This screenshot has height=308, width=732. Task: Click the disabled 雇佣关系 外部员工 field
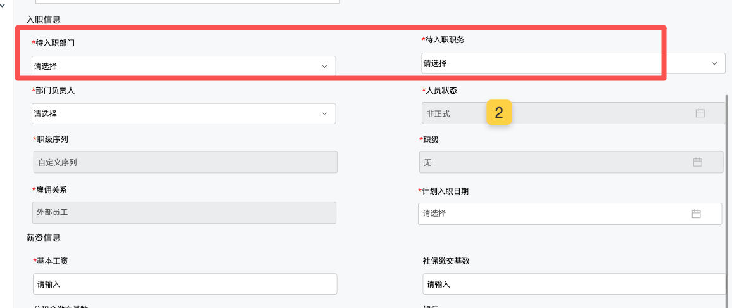coord(184,213)
